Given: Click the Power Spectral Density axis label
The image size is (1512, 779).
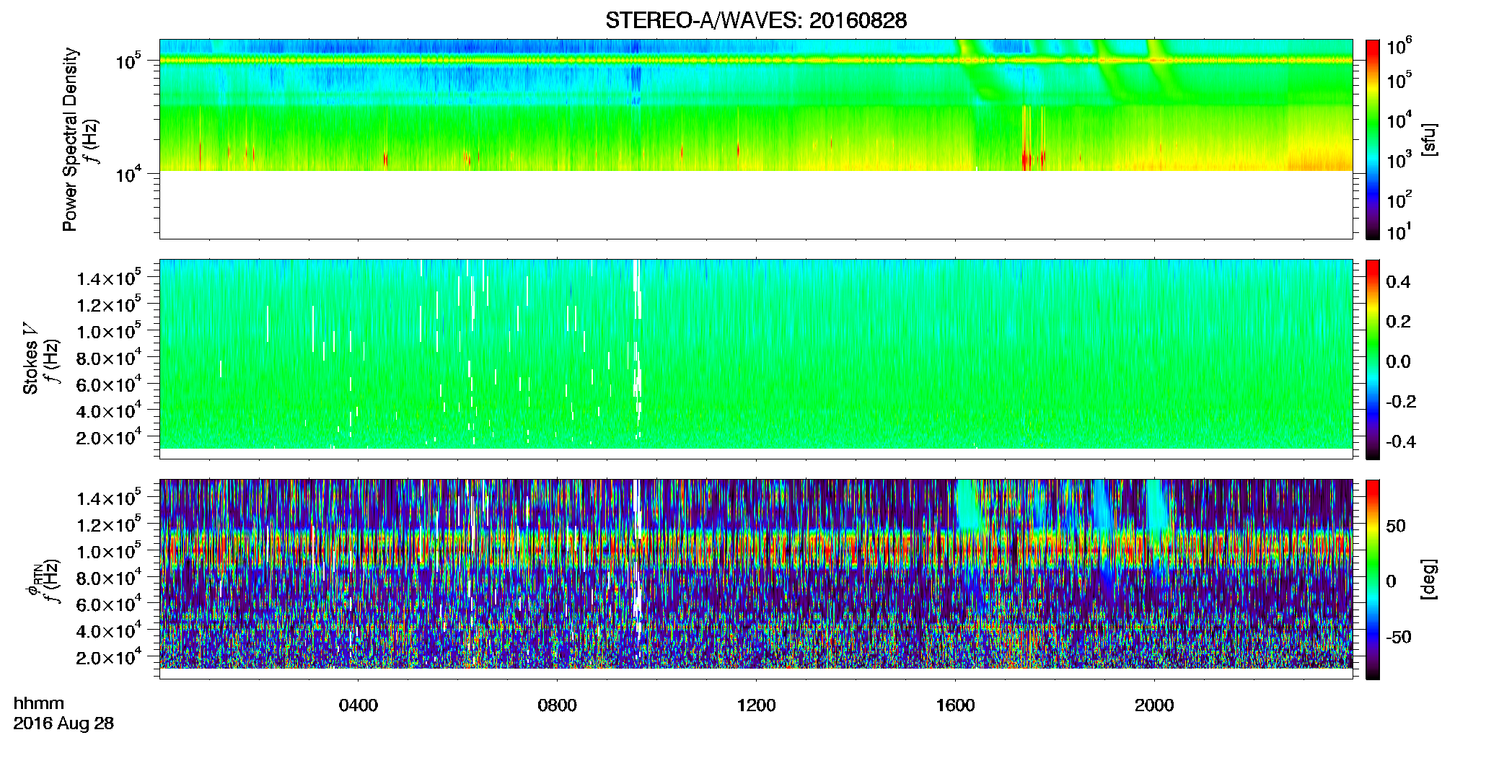Looking at the screenshot, I should (x=70, y=139).
